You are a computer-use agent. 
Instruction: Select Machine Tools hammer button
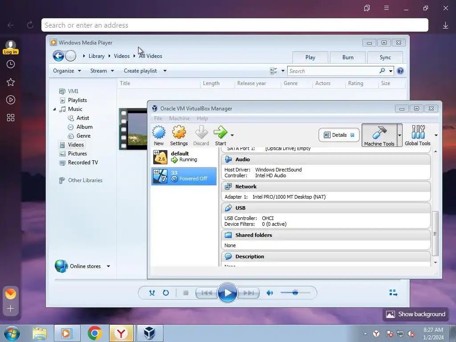click(379, 135)
